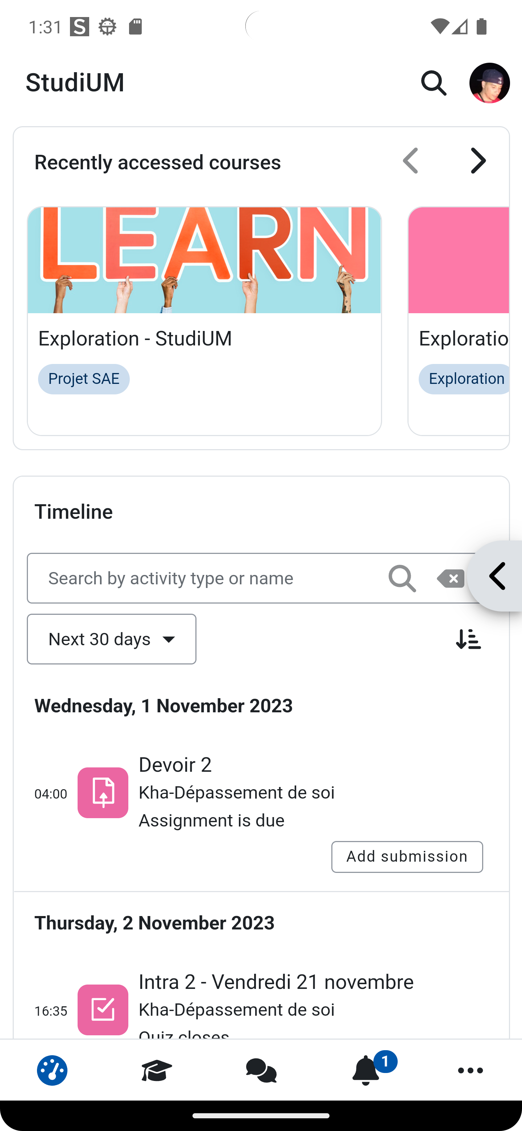Open the Intra 2 quiz icon
Screen dimensions: 522x1131
pos(103,1010)
